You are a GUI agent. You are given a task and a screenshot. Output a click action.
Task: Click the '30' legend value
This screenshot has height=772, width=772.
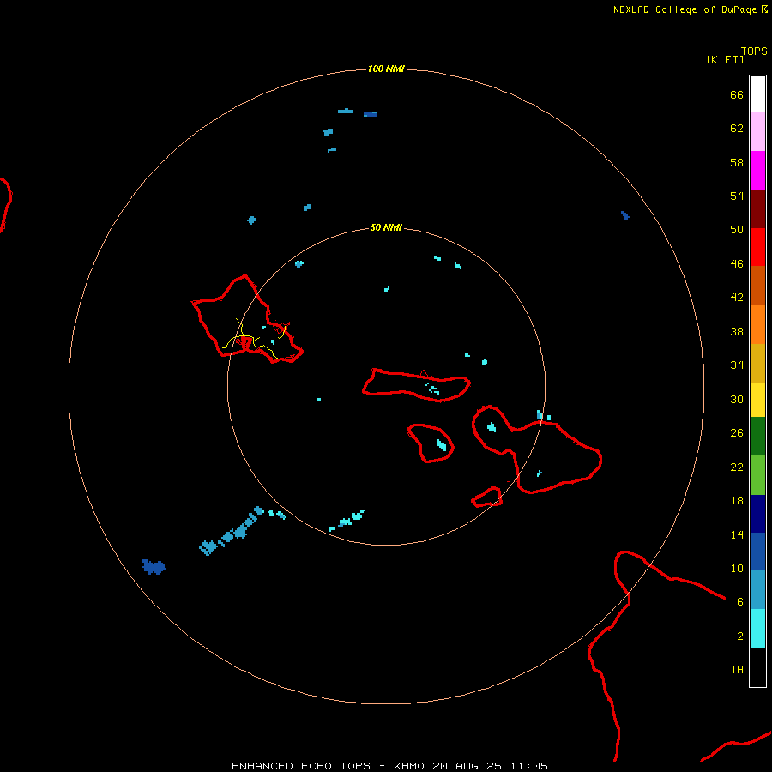point(737,399)
